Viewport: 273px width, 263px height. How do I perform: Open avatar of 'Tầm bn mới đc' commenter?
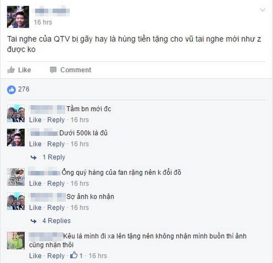pos(16,114)
